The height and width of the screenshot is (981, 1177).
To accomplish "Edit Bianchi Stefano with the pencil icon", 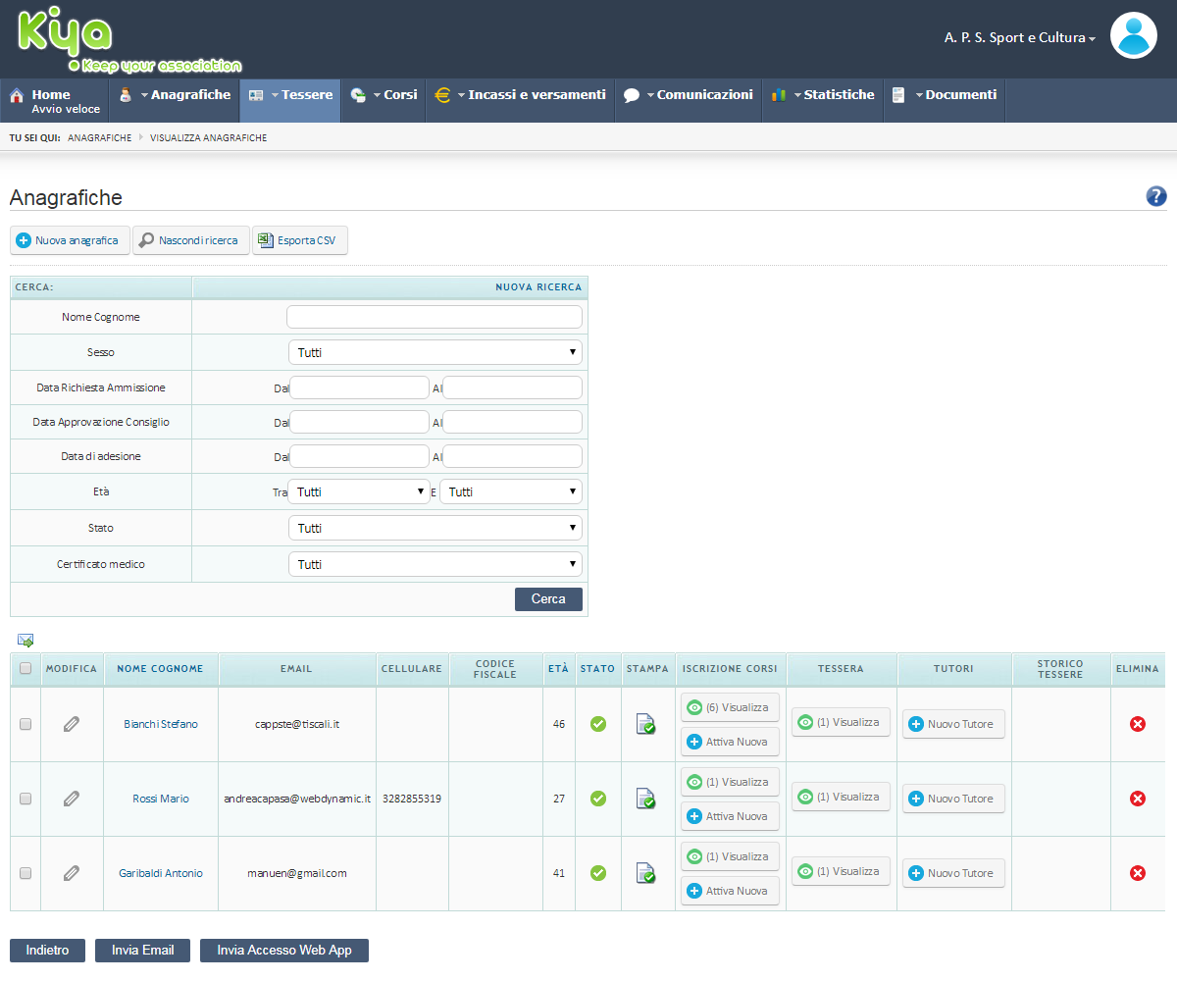I will coord(72,724).
